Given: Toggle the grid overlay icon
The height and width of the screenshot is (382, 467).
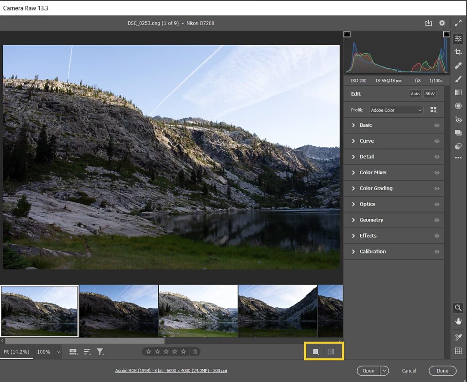Looking at the screenshot, I should pos(458,351).
